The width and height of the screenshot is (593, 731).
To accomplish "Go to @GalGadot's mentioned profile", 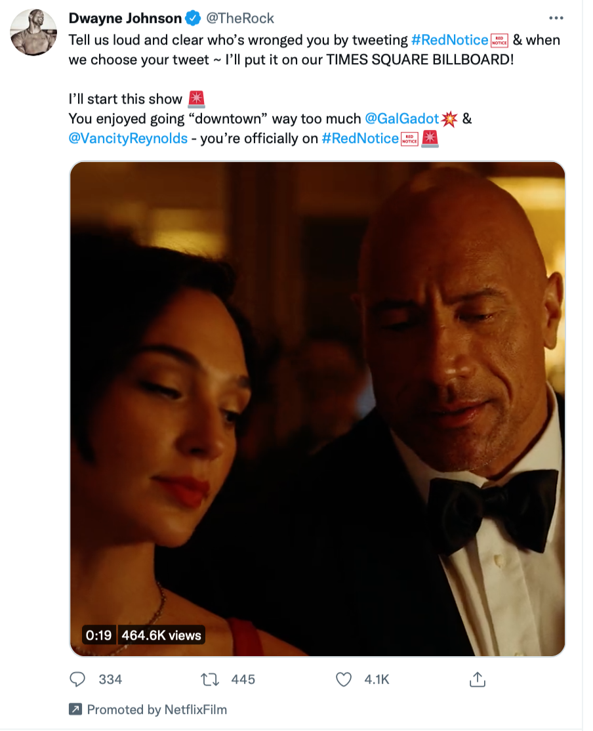I will (401, 119).
